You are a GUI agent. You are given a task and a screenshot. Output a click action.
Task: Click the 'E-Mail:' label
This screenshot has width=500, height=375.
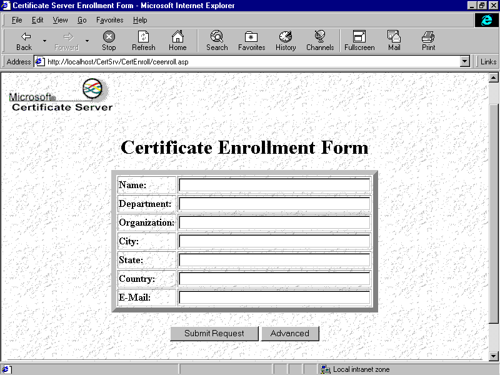tap(134, 297)
